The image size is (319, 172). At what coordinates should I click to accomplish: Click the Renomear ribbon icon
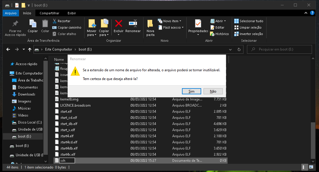[133, 24]
